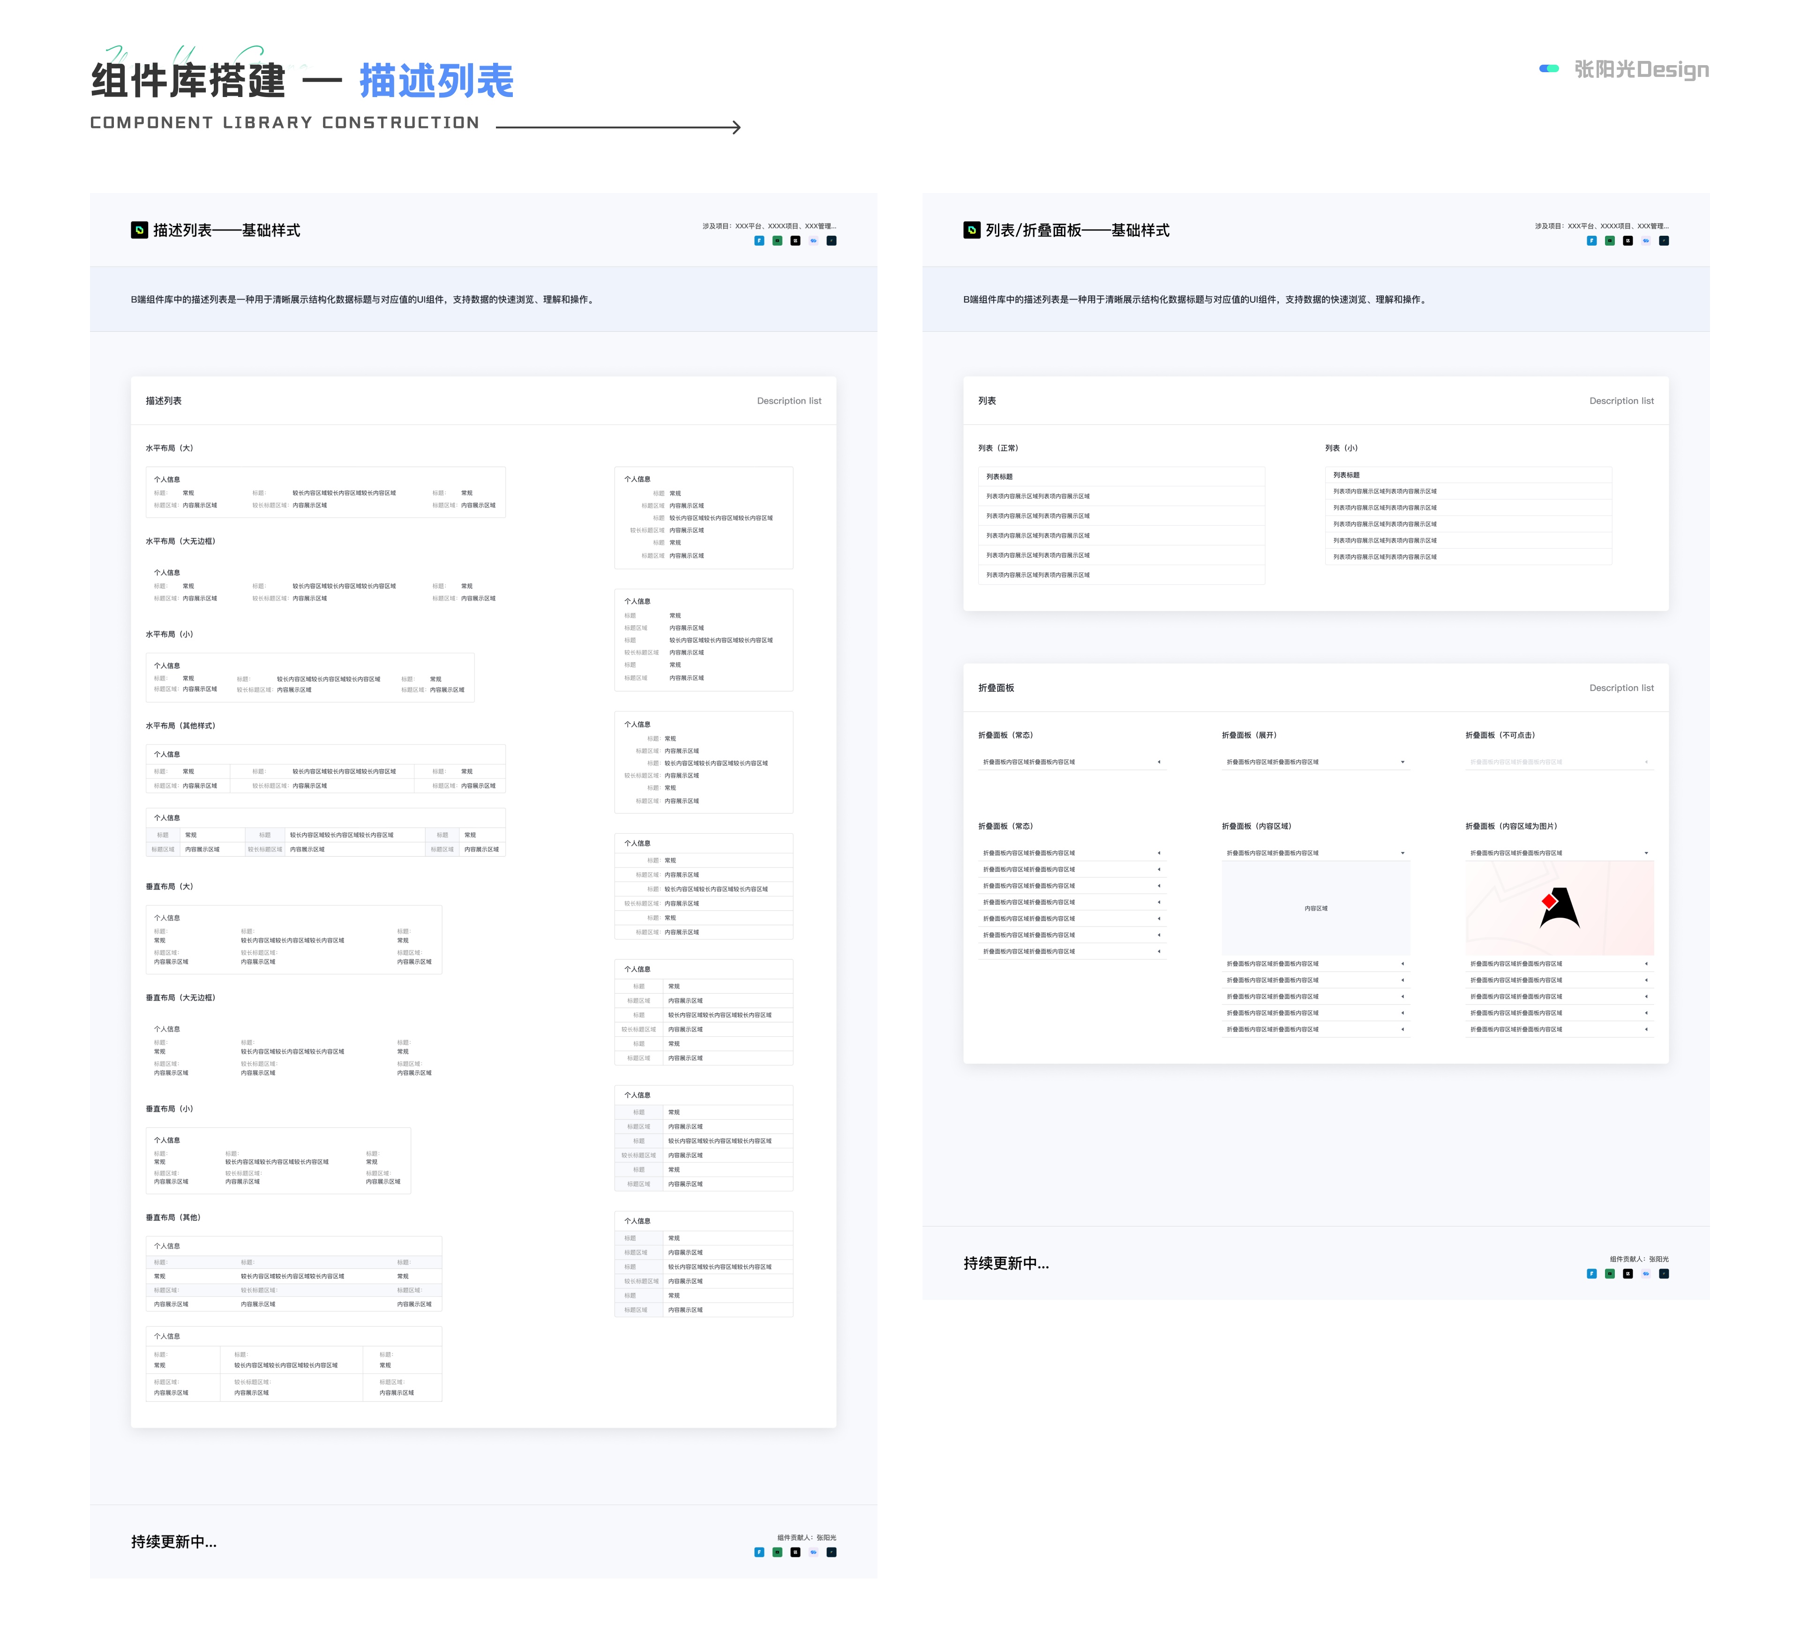Viewport: 1800px width, 1631px height.
Task: Click blue F icon in 描述列表 panel header
Action: (x=759, y=240)
